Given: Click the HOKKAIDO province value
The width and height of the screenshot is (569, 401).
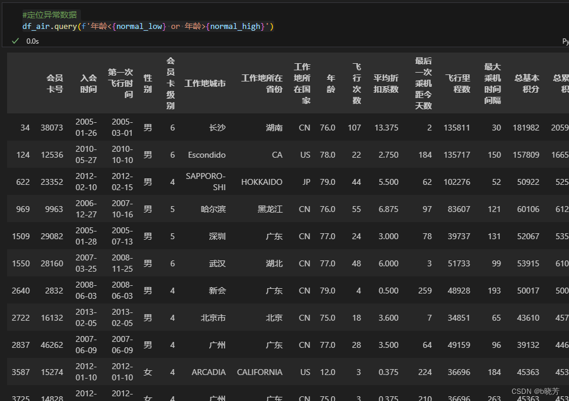Looking at the screenshot, I should tap(262, 182).
